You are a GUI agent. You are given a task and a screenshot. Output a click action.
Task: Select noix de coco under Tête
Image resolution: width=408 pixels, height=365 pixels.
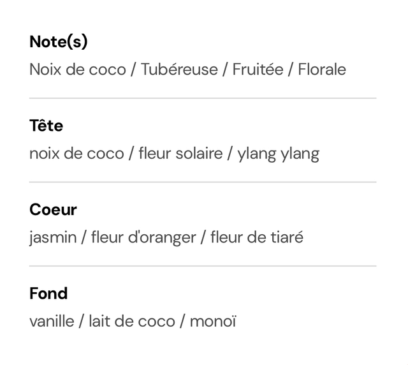[76, 153]
